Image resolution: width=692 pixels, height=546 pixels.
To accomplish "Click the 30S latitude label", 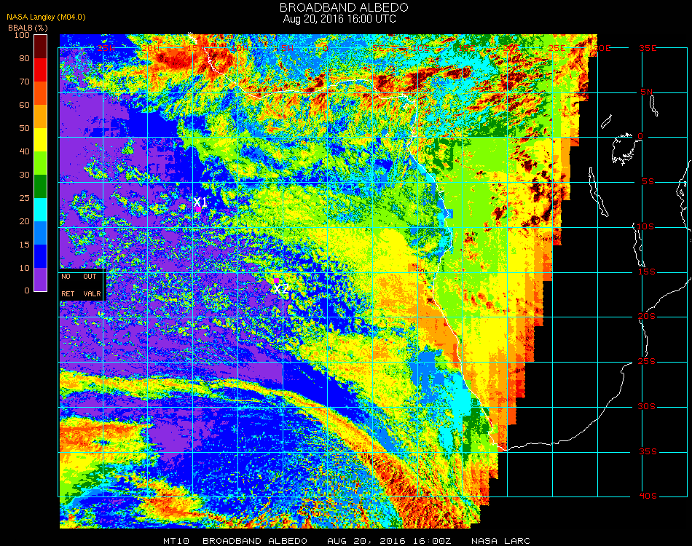I will (647, 407).
